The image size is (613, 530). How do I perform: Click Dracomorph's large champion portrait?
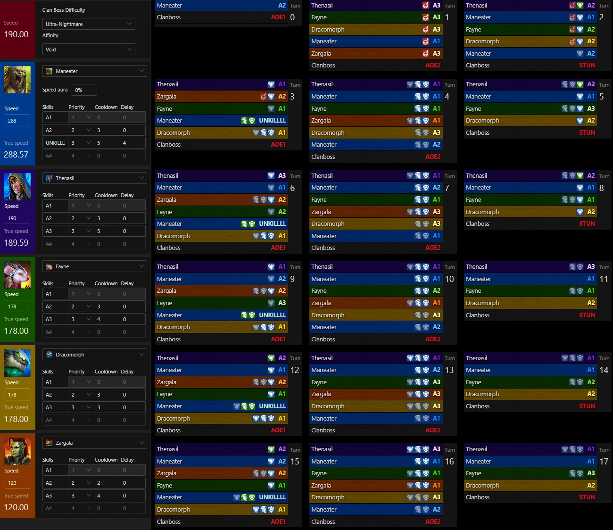pos(17,363)
